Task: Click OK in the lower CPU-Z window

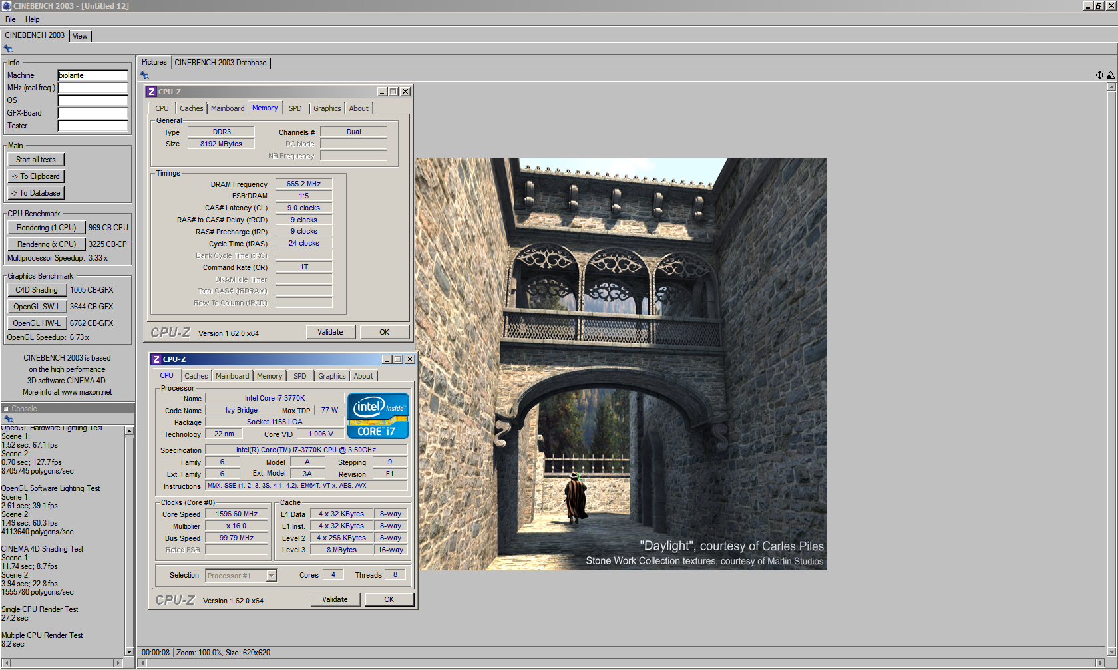Action: tap(389, 599)
